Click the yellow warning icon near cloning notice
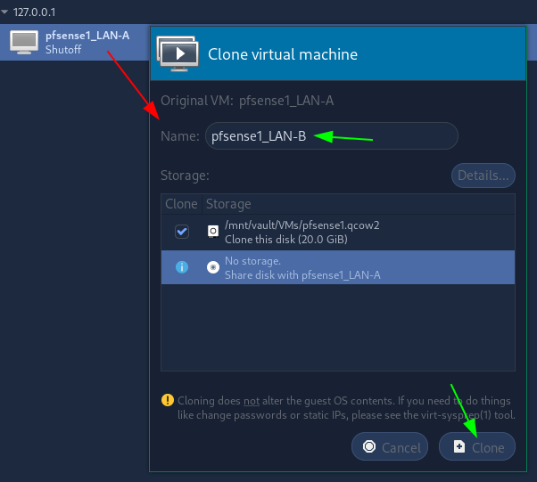 pos(168,400)
